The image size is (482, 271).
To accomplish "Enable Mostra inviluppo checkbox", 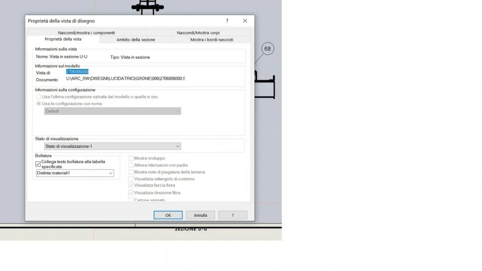I will coord(130,158).
